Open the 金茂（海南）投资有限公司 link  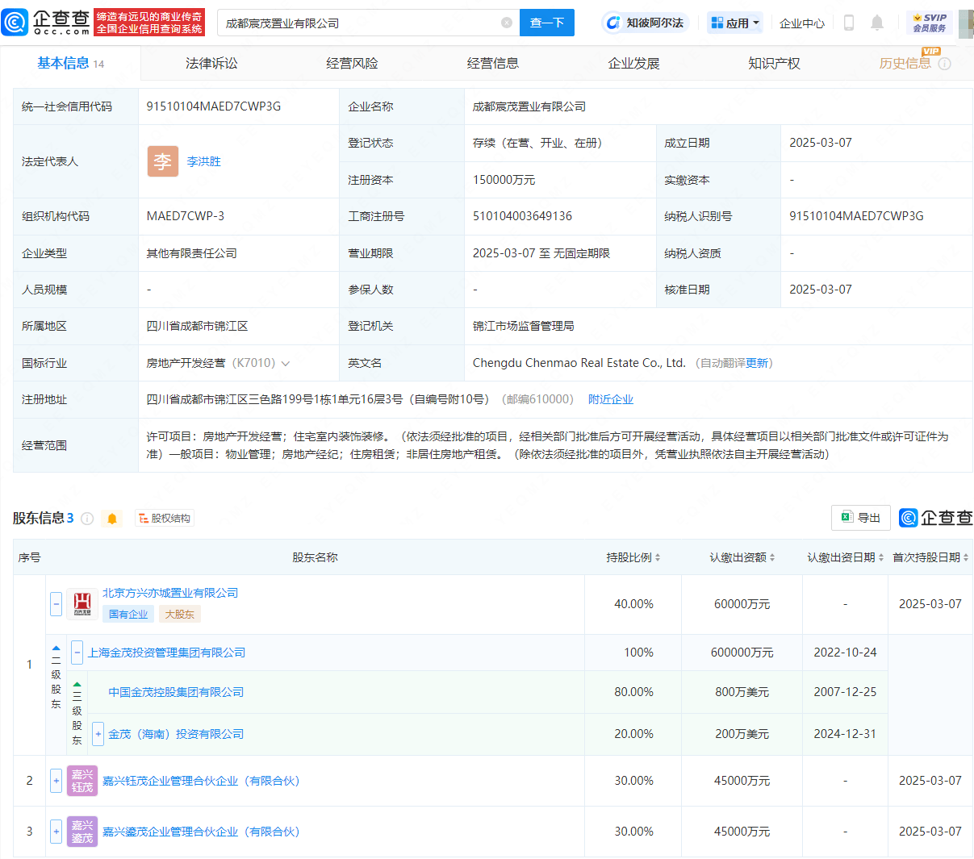click(x=176, y=734)
